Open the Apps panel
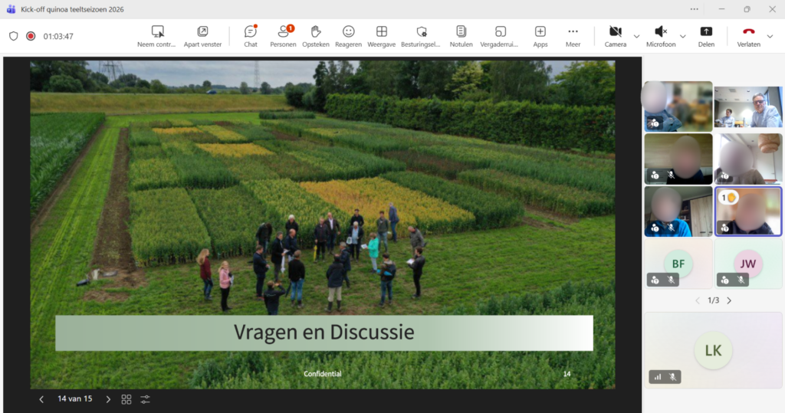The height and width of the screenshot is (413, 785). 540,37
